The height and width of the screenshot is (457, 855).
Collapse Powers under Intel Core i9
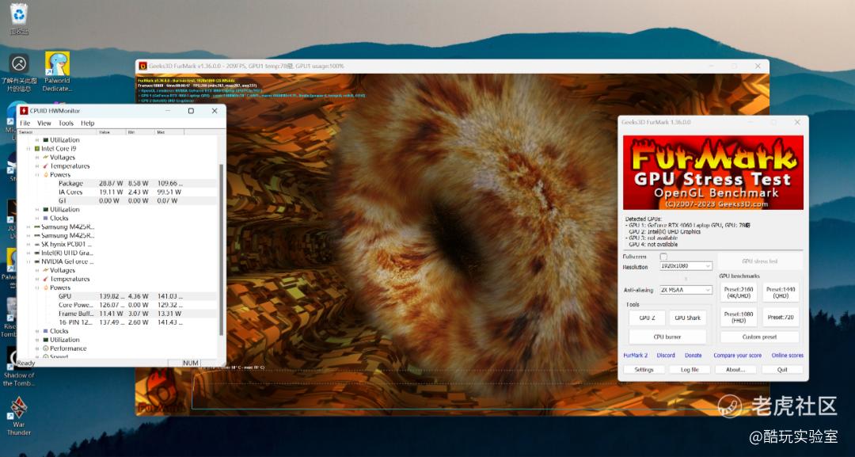(x=37, y=174)
